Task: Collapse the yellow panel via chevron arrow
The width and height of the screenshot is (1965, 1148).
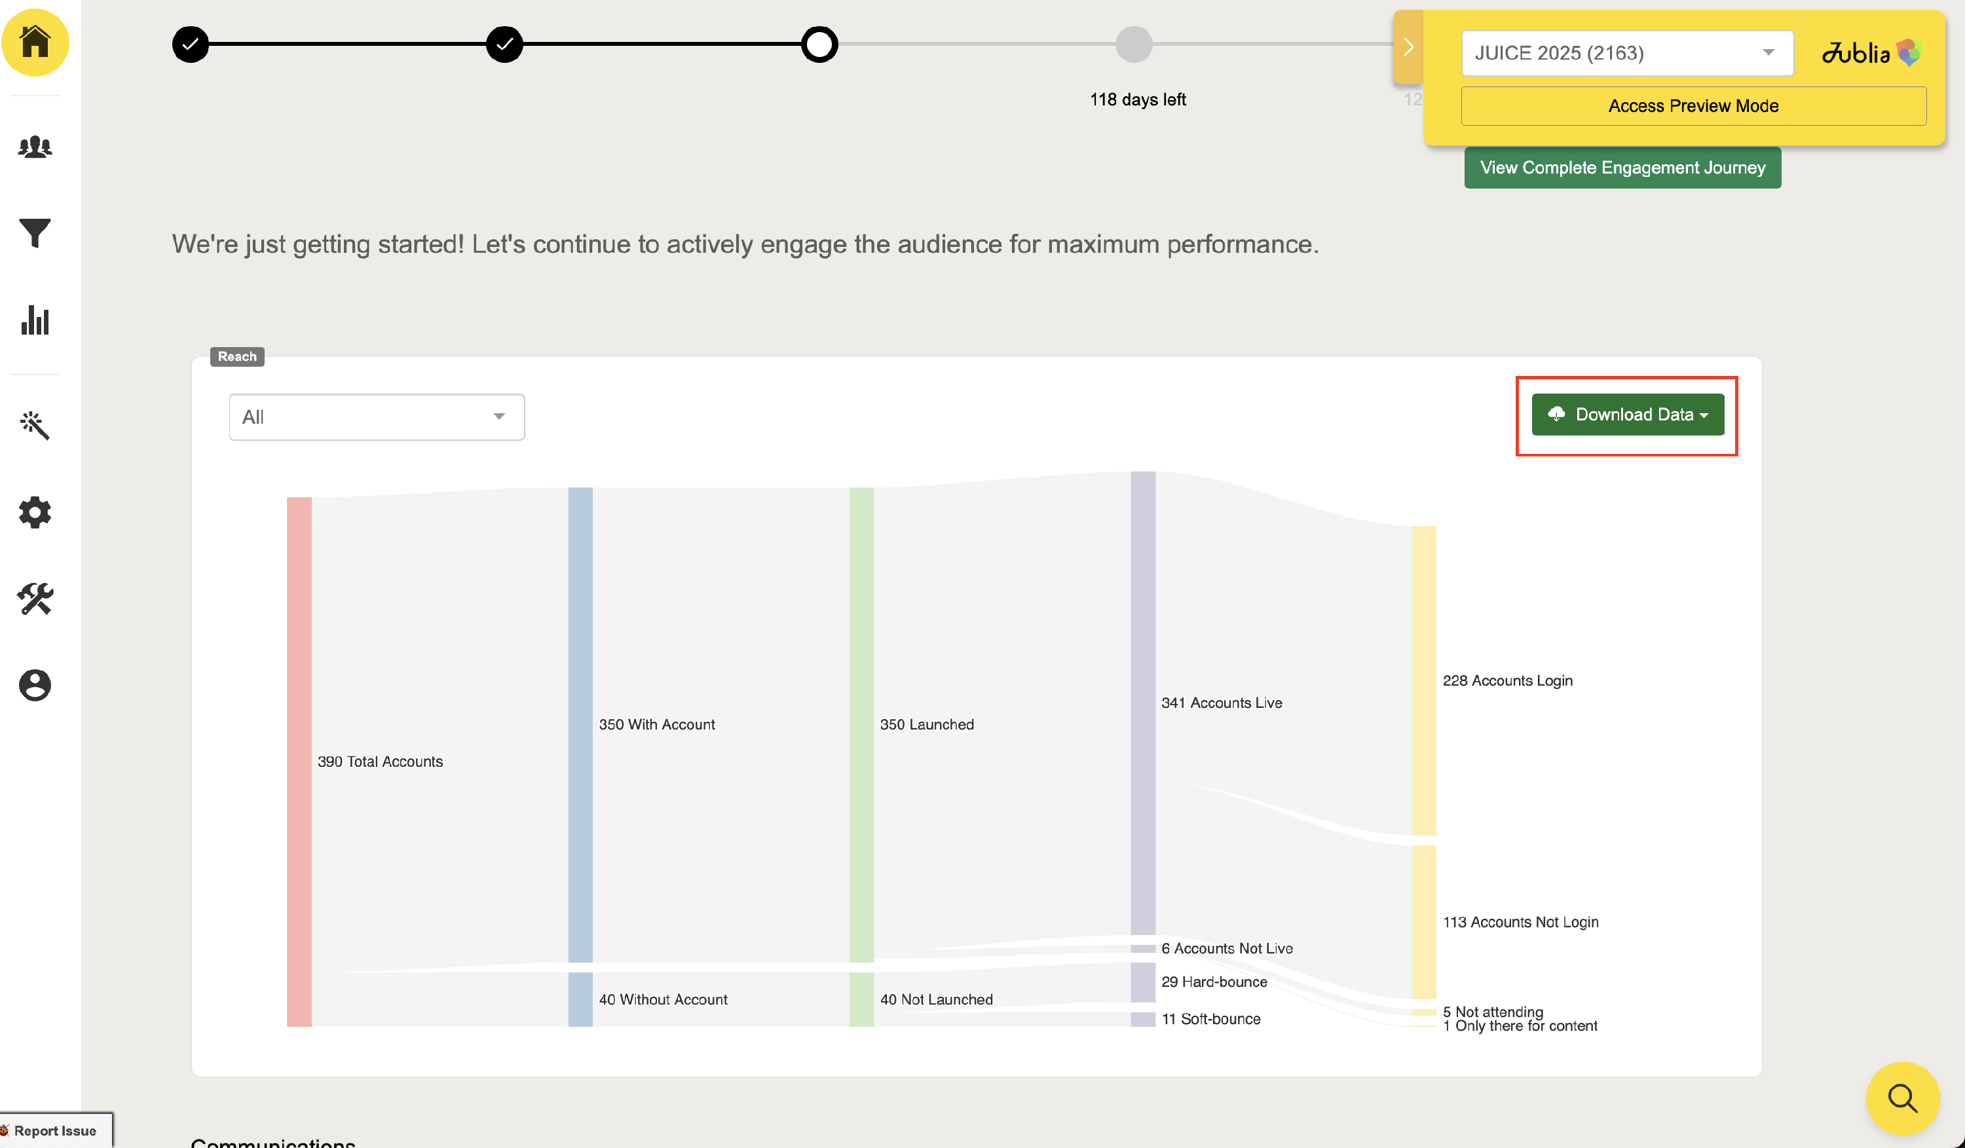Action: (x=1408, y=46)
